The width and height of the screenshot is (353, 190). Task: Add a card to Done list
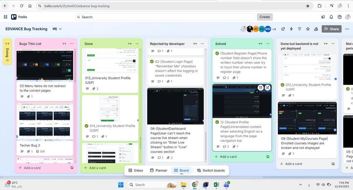(x=95, y=168)
